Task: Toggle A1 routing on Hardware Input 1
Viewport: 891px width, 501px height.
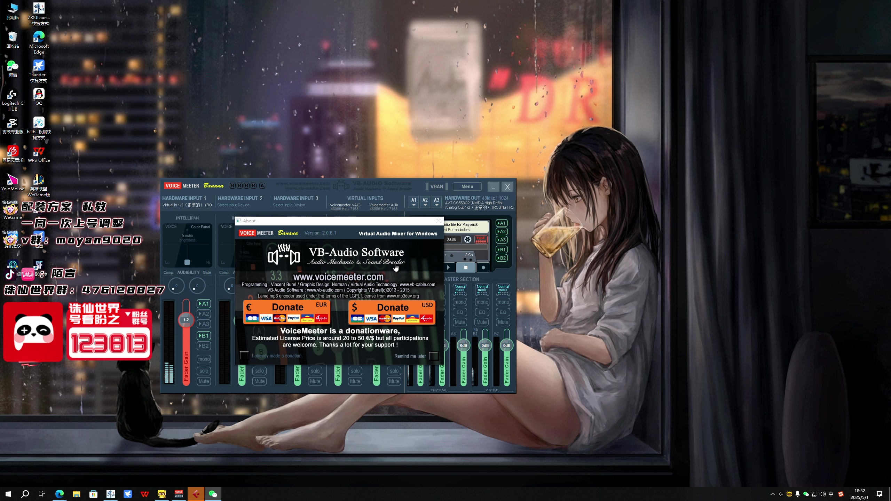Action: point(204,304)
